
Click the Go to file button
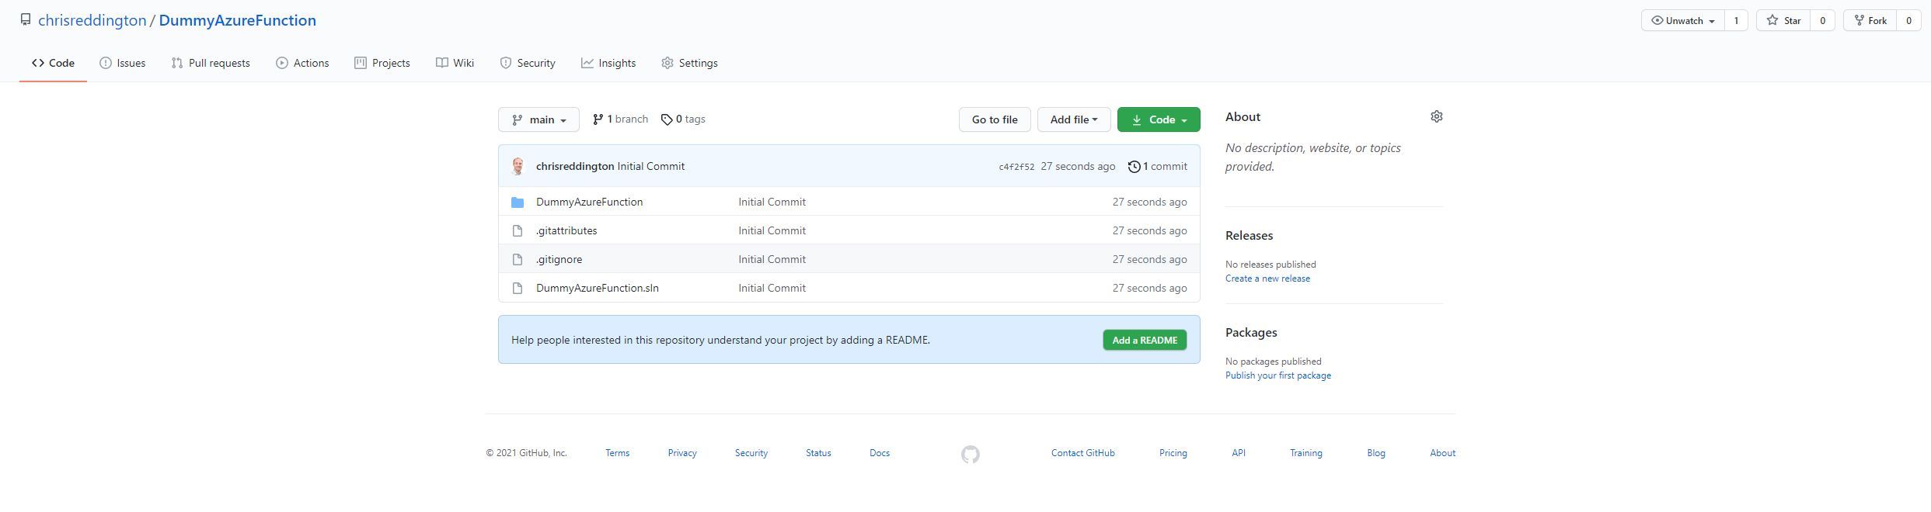click(x=995, y=119)
